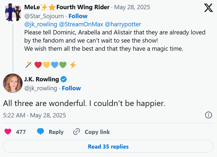Open J.K. Rowling's profile picture
The image size is (217, 157).
tap(13, 83)
